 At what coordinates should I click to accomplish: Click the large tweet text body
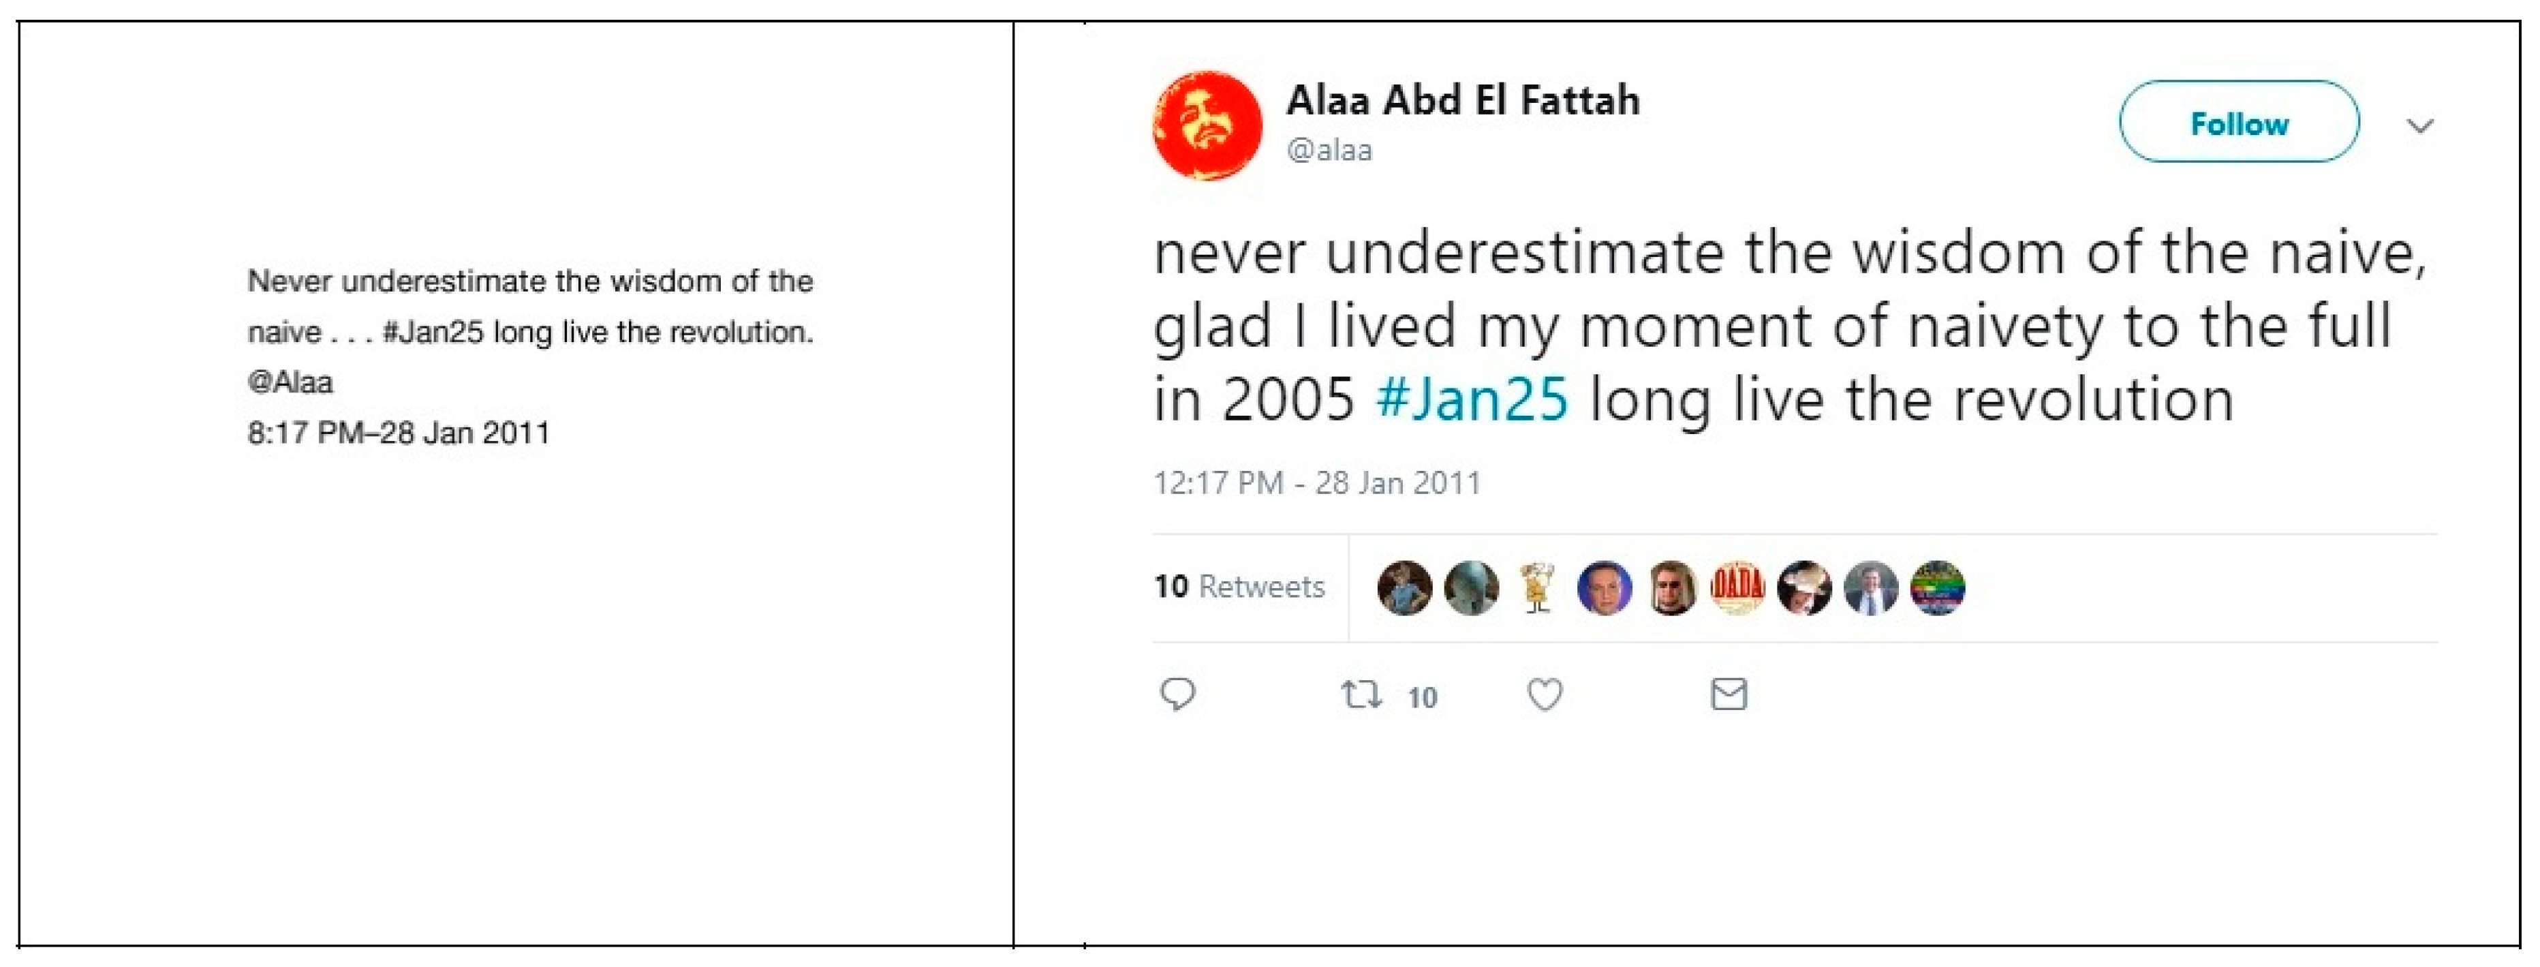click(1775, 325)
